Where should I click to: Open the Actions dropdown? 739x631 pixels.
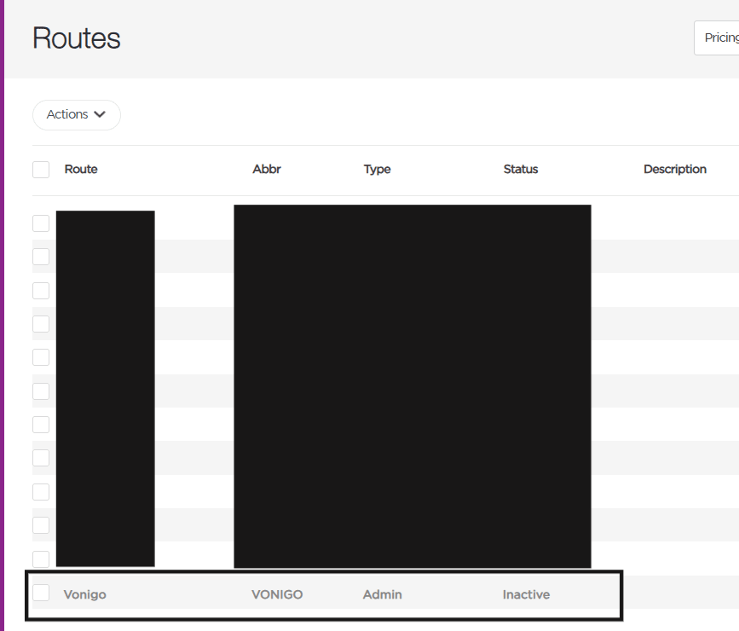coord(77,114)
